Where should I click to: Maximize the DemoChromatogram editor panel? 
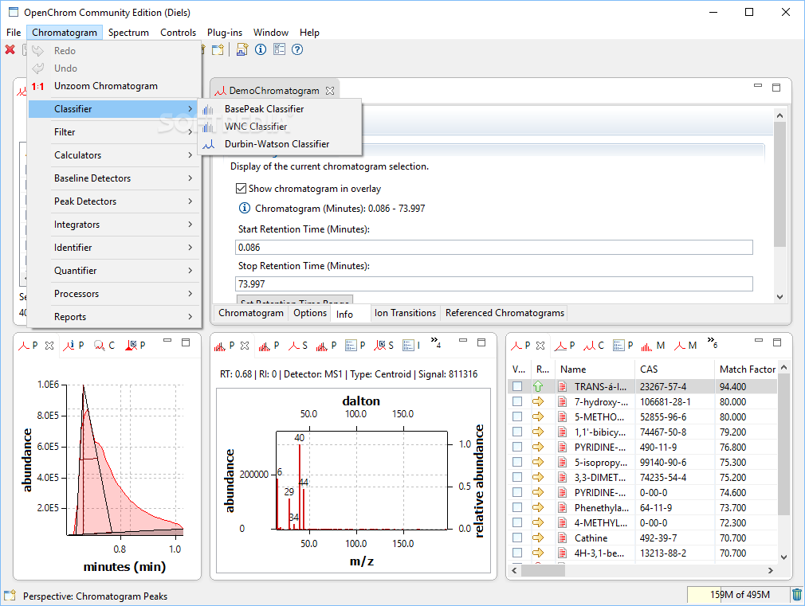coord(776,88)
